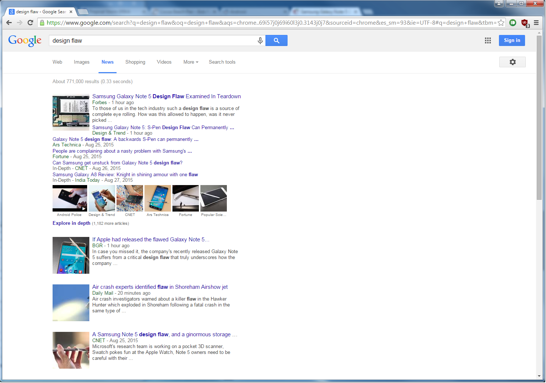This screenshot has width=546, height=383.
Task: Select the News tab
Action: pos(107,62)
